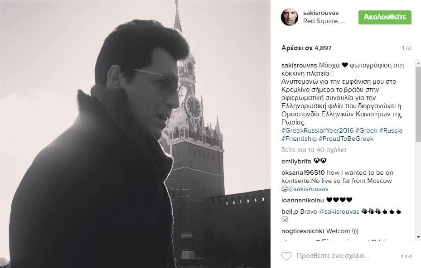Click the green Ακολουθείτε follow button
The image size is (421, 268).
click(385, 18)
